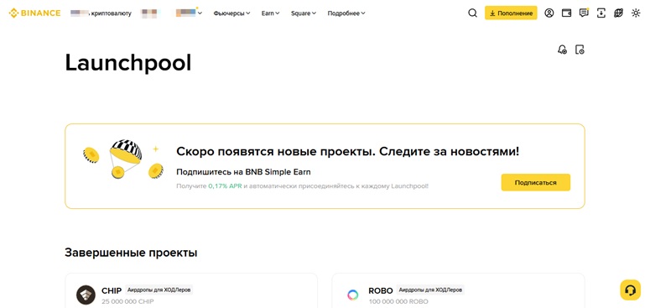The height and width of the screenshot is (308, 650).
Task: Click the download app icon
Action: point(601,13)
